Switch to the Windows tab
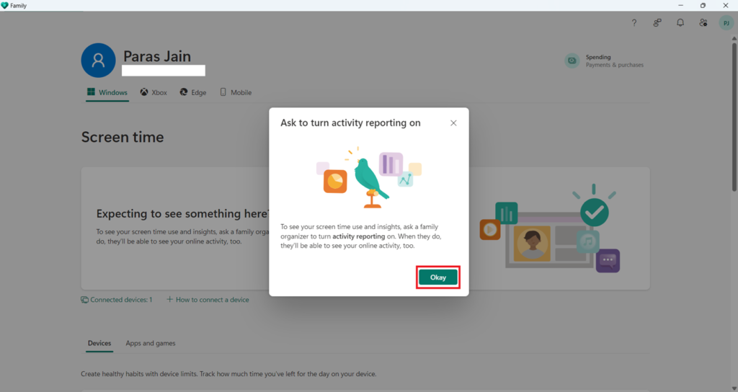Viewport: 738px width, 392px height. 107,92
